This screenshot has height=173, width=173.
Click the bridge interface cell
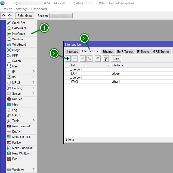[131, 73]
